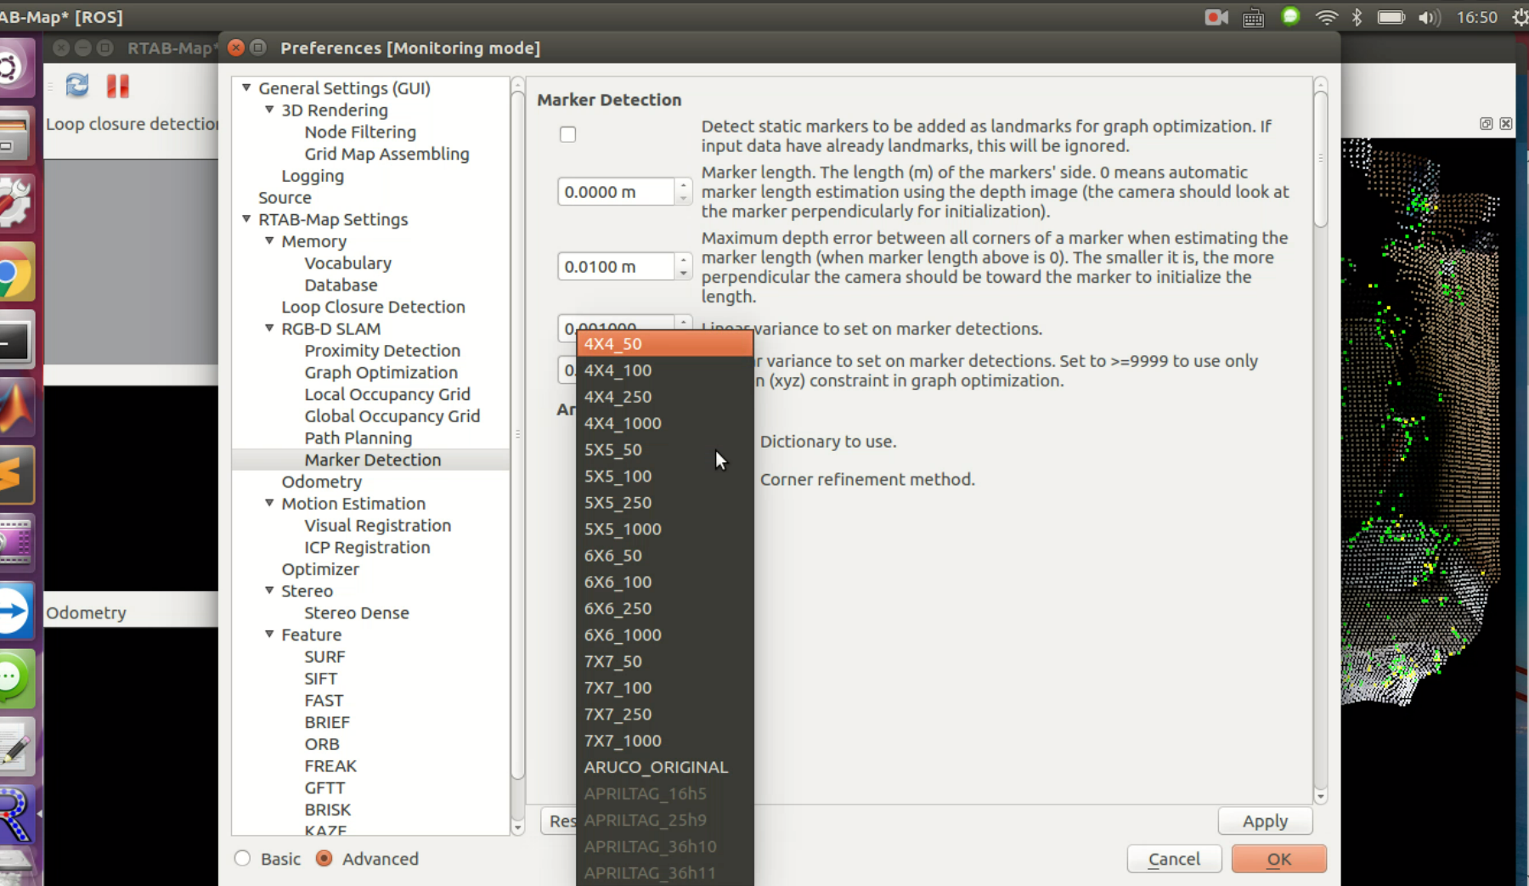
Task: Select Marker Detection in the settings tree
Action: point(372,460)
